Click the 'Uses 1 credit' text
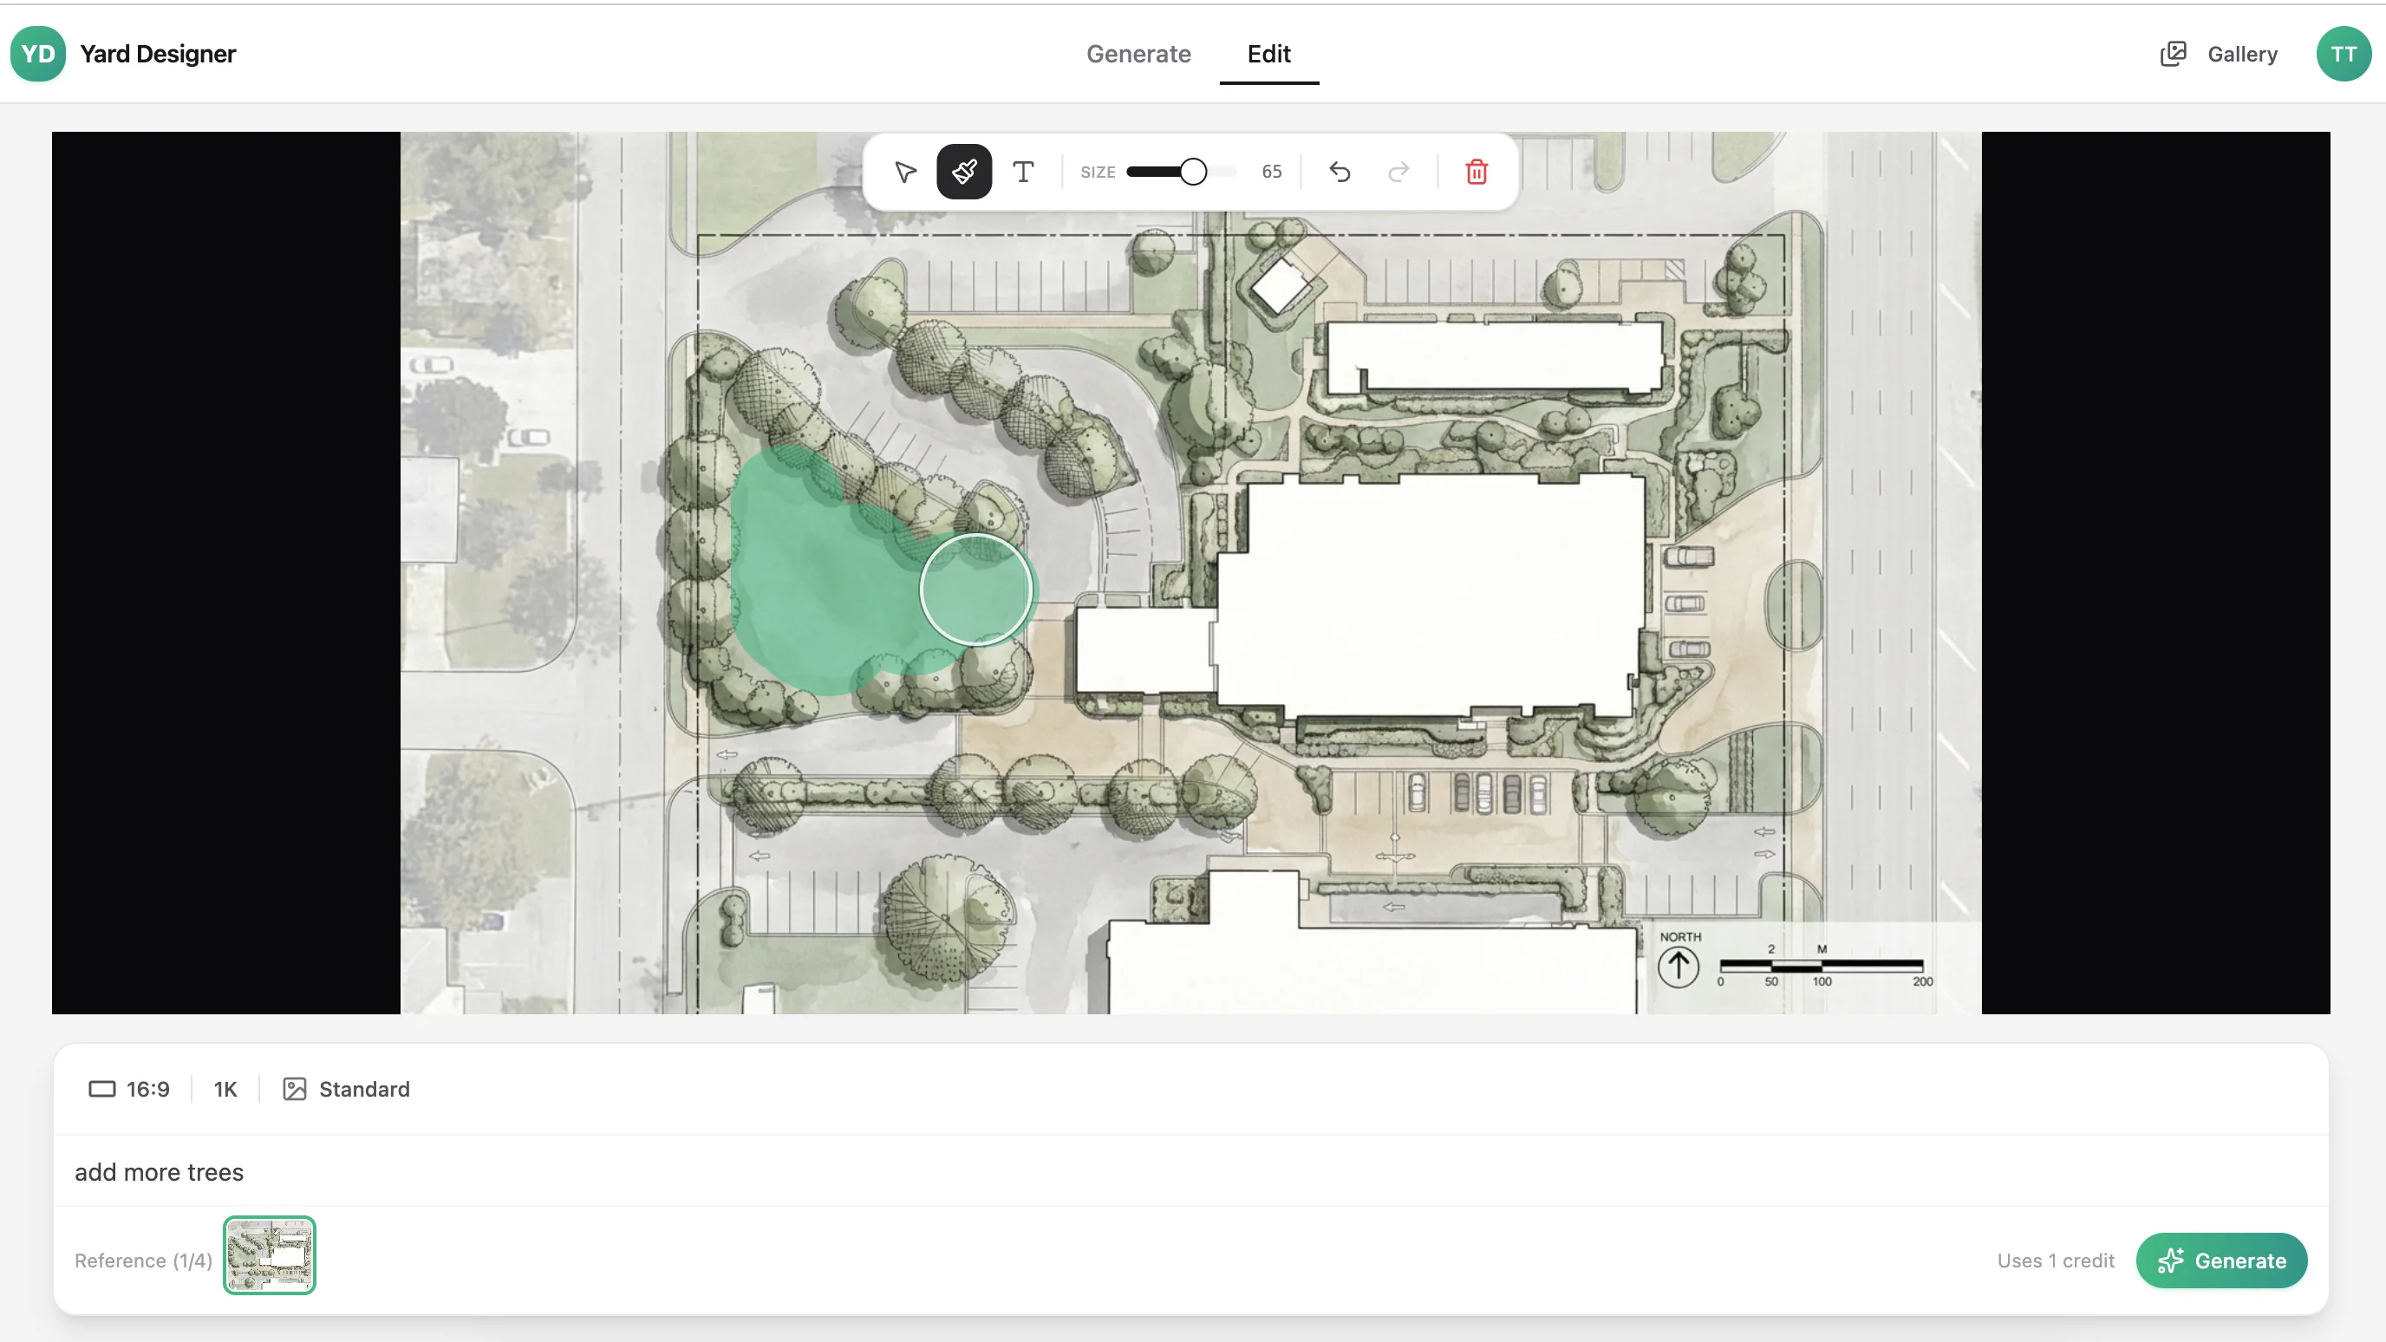This screenshot has width=2386, height=1342. pyautogui.click(x=2056, y=1261)
